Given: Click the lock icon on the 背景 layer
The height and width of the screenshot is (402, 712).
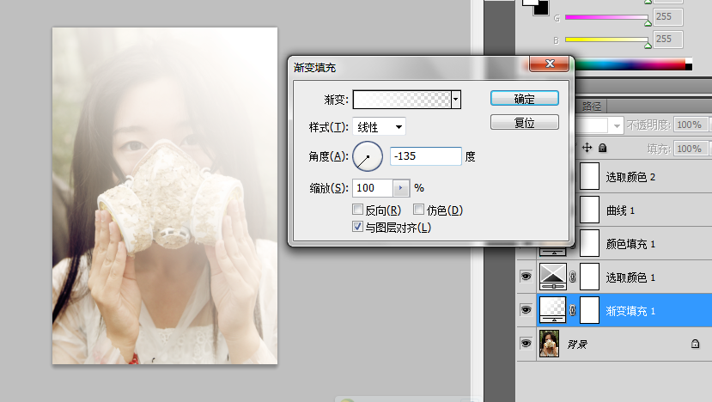Looking at the screenshot, I should click(x=695, y=344).
